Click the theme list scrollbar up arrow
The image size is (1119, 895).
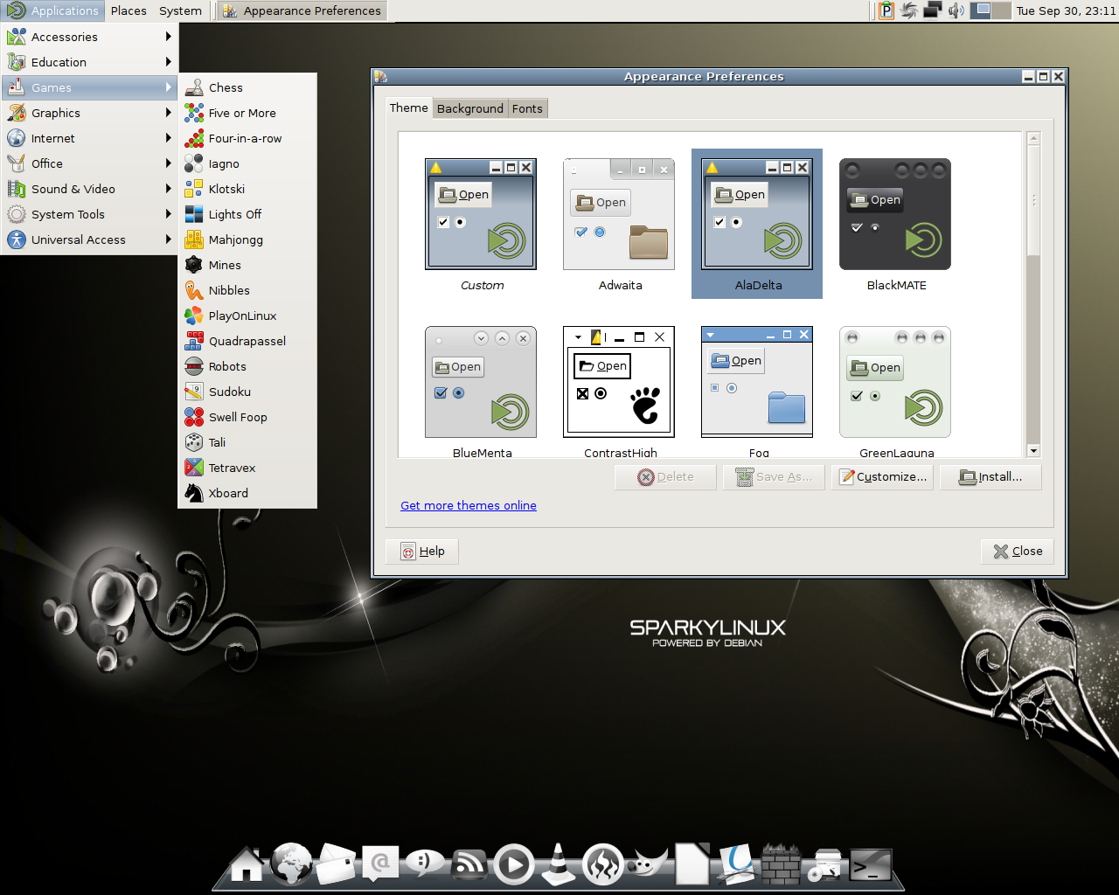tap(1033, 138)
